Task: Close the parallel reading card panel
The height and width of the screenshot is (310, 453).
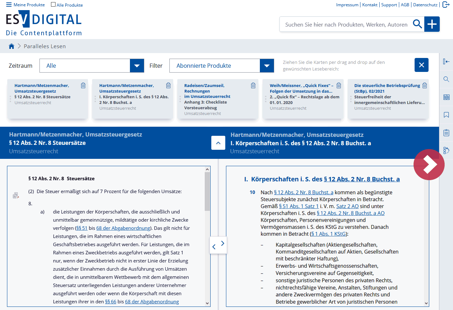Action: [422, 65]
